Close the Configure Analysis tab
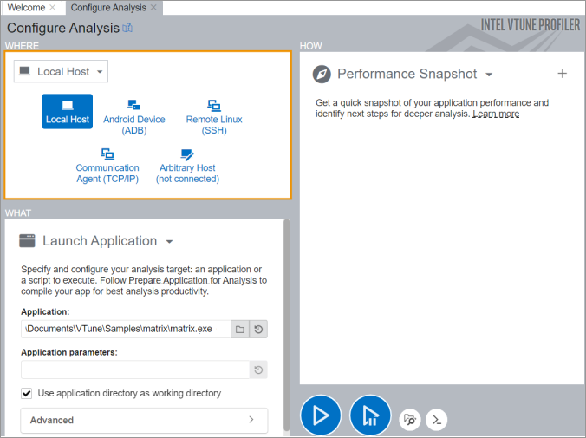This screenshot has width=586, height=438. pos(154,7)
